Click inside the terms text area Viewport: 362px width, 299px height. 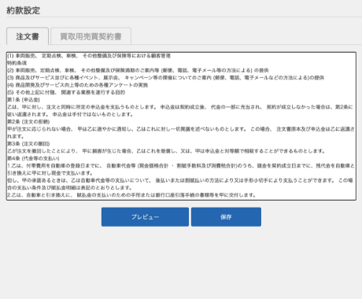(x=181, y=126)
